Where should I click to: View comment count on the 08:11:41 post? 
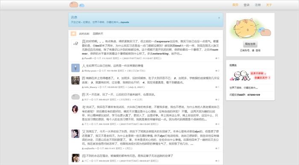pyautogui.click(x=217, y=148)
